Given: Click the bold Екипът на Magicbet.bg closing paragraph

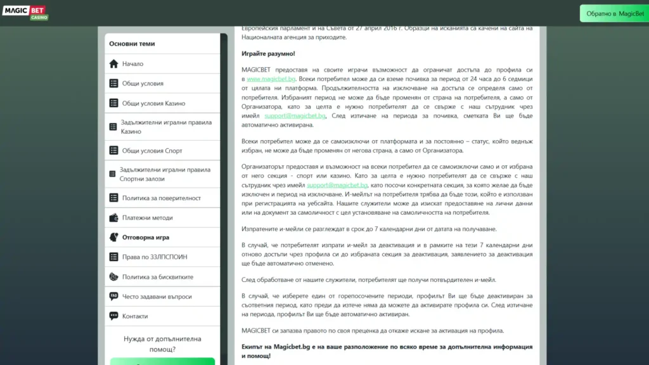Looking at the screenshot, I should (387, 351).
